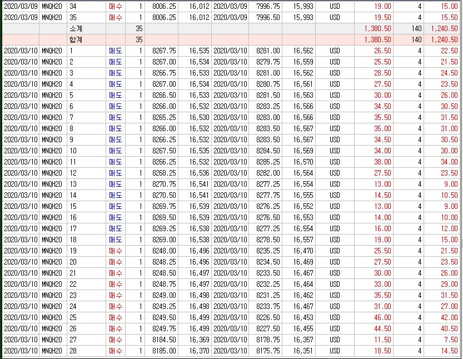Click exit price 8280.75
Viewport: 463px width, 359px height.
268,84
